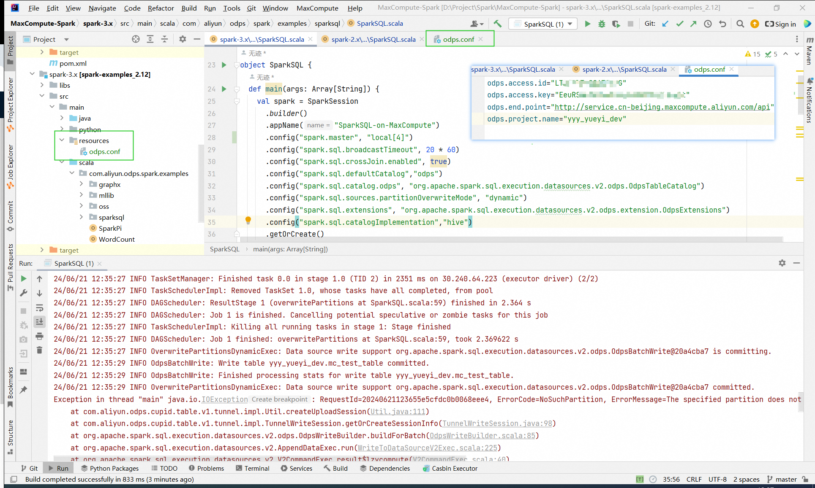The width and height of the screenshot is (815, 488).
Task: Click Create breakpoint on IOException
Action: [x=280, y=399]
